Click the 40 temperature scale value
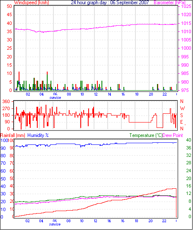 coord(189,140)
